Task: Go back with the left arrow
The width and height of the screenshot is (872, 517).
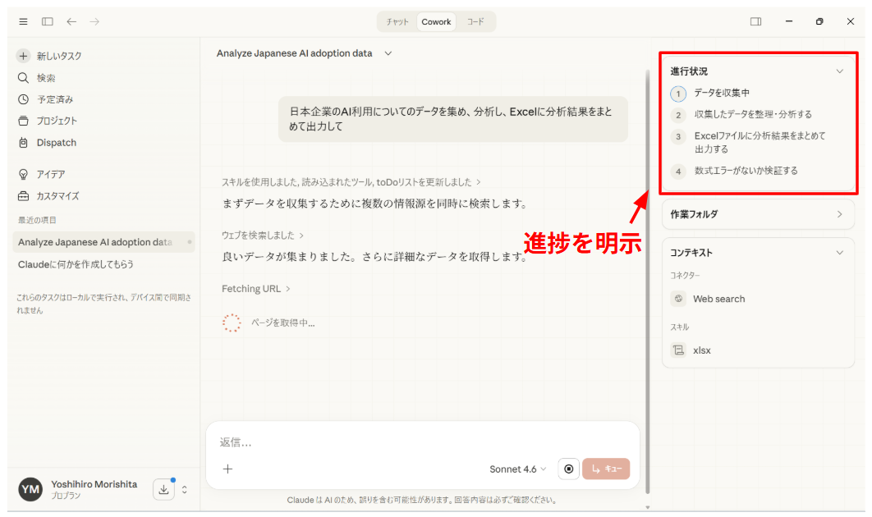Action: coord(71,21)
